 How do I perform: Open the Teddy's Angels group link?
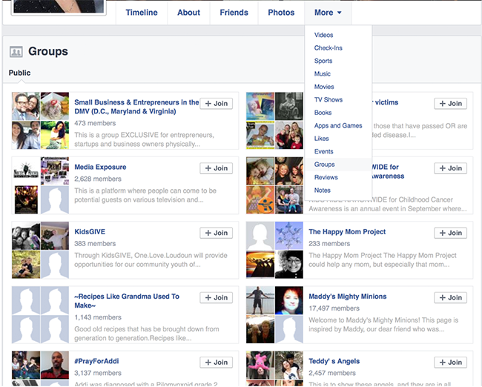[x=334, y=361]
